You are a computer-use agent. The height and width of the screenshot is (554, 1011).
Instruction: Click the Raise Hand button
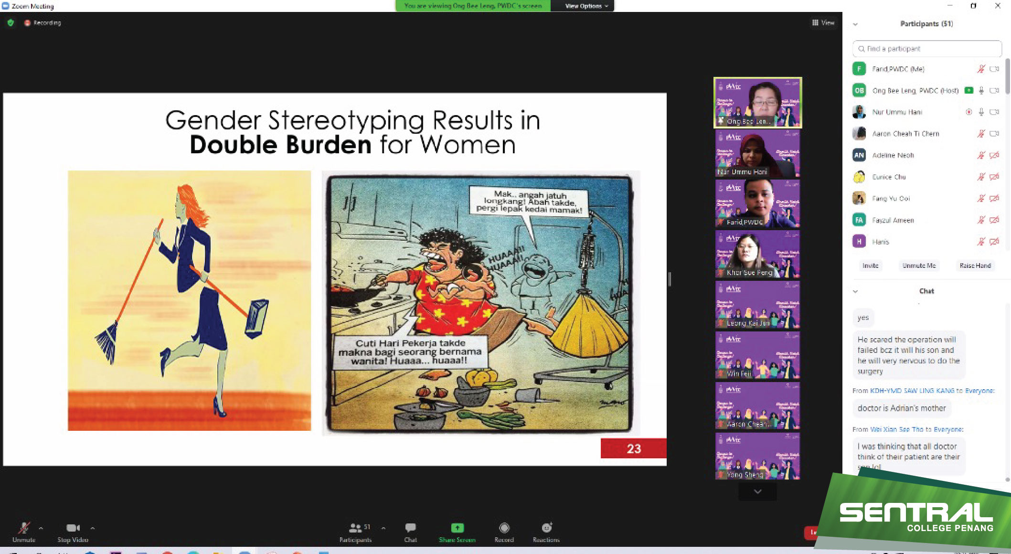tap(975, 266)
